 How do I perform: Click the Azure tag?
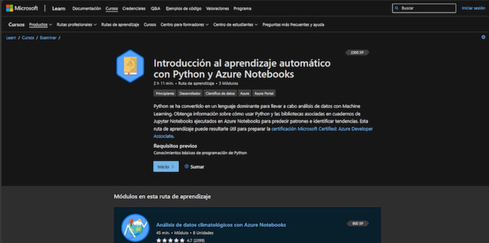(244, 93)
